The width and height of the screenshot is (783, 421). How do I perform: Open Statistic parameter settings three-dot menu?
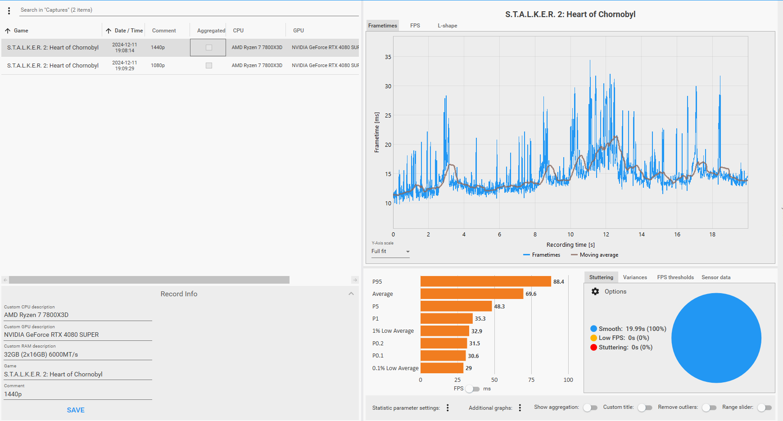(448, 407)
